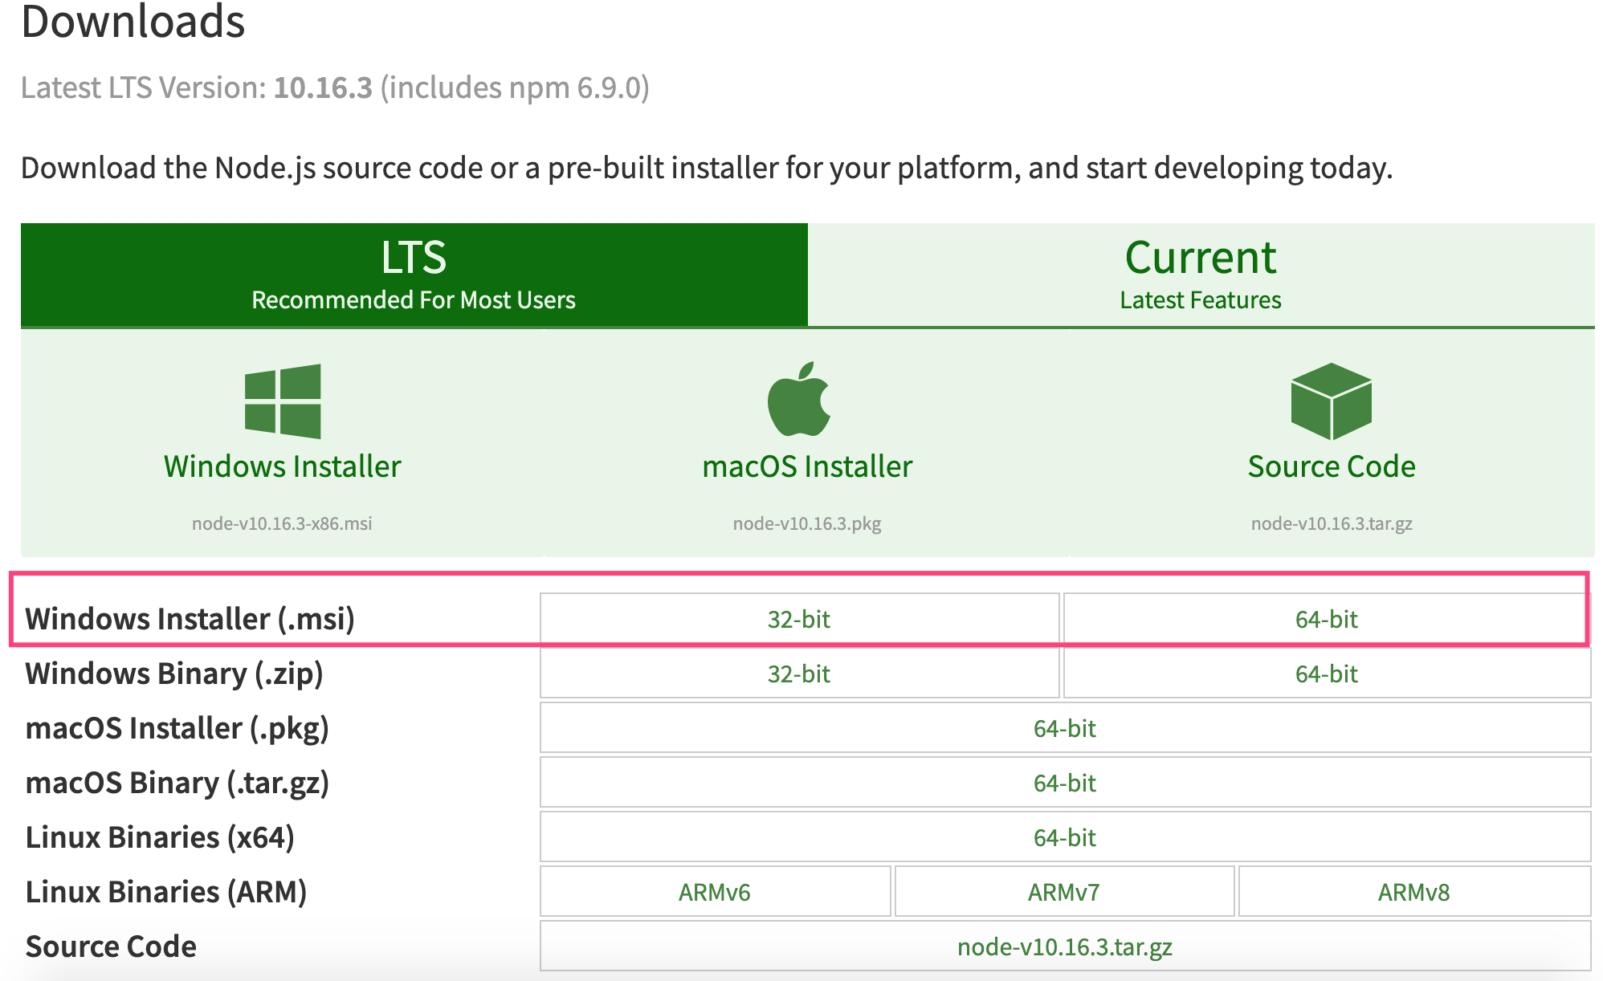
Task: Download 64-bit Windows Installer (.msi)
Action: click(1326, 619)
